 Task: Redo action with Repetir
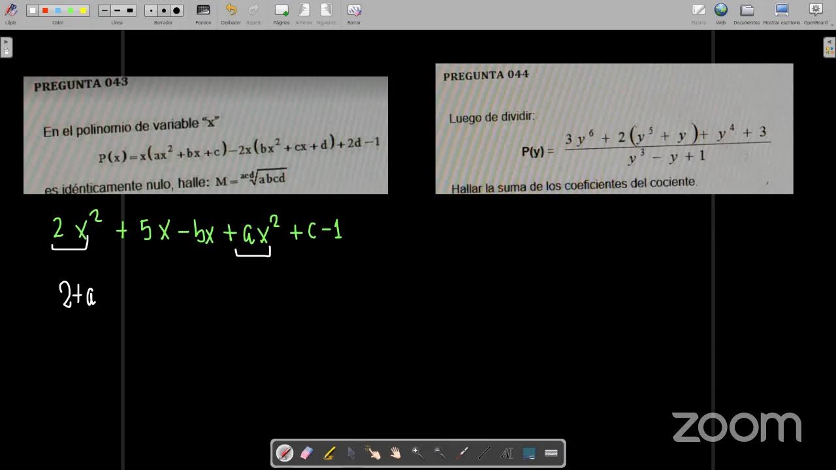[x=254, y=13]
